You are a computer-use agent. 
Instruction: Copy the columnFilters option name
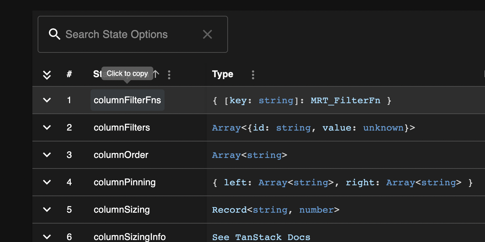[122, 128]
